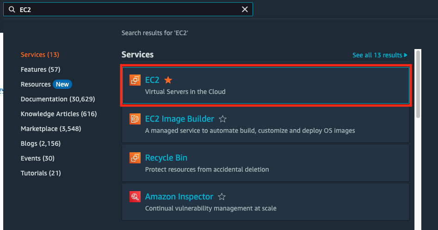
Task: Click 'Continual vulnerability management at scale' text
Action: pos(210,208)
